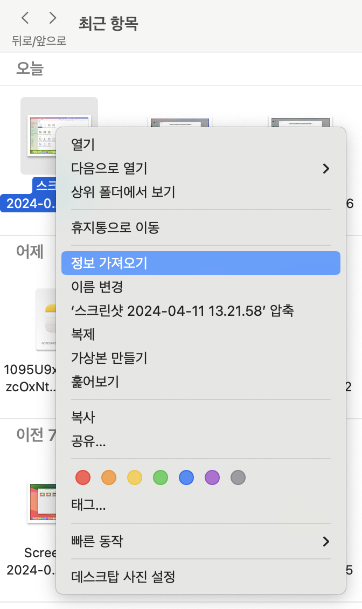The width and height of the screenshot is (362, 609).
Task: Choose the purple color tag
Action: pos(212,477)
